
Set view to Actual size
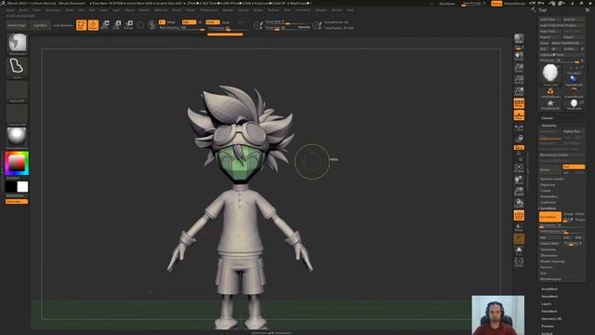[x=519, y=80]
